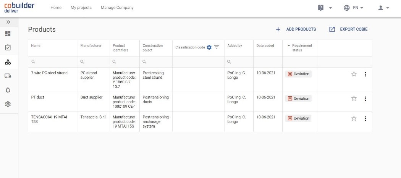Open the delivery truck sidebar icon

[8, 76]
